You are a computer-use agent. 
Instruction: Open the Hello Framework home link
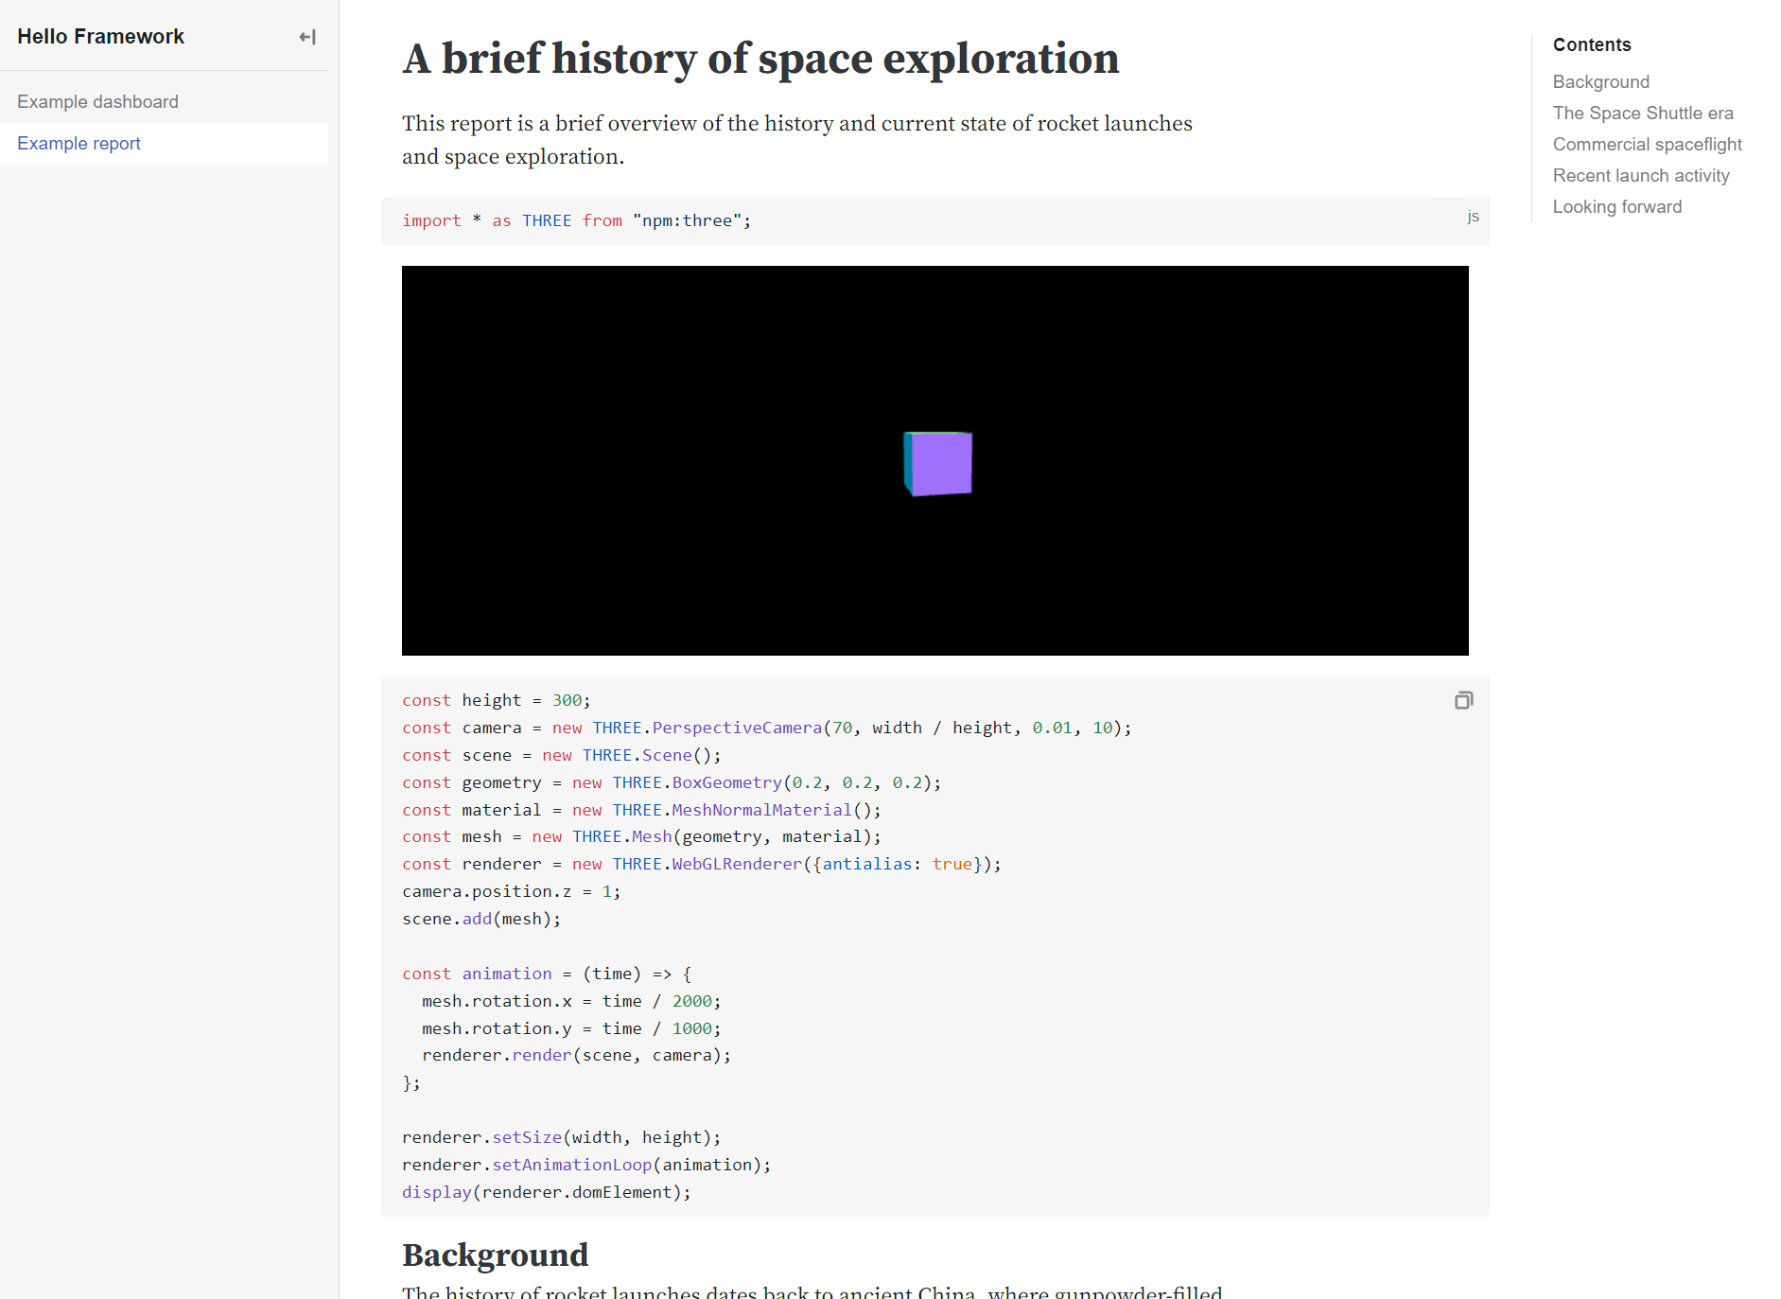(x=100, y=36)
